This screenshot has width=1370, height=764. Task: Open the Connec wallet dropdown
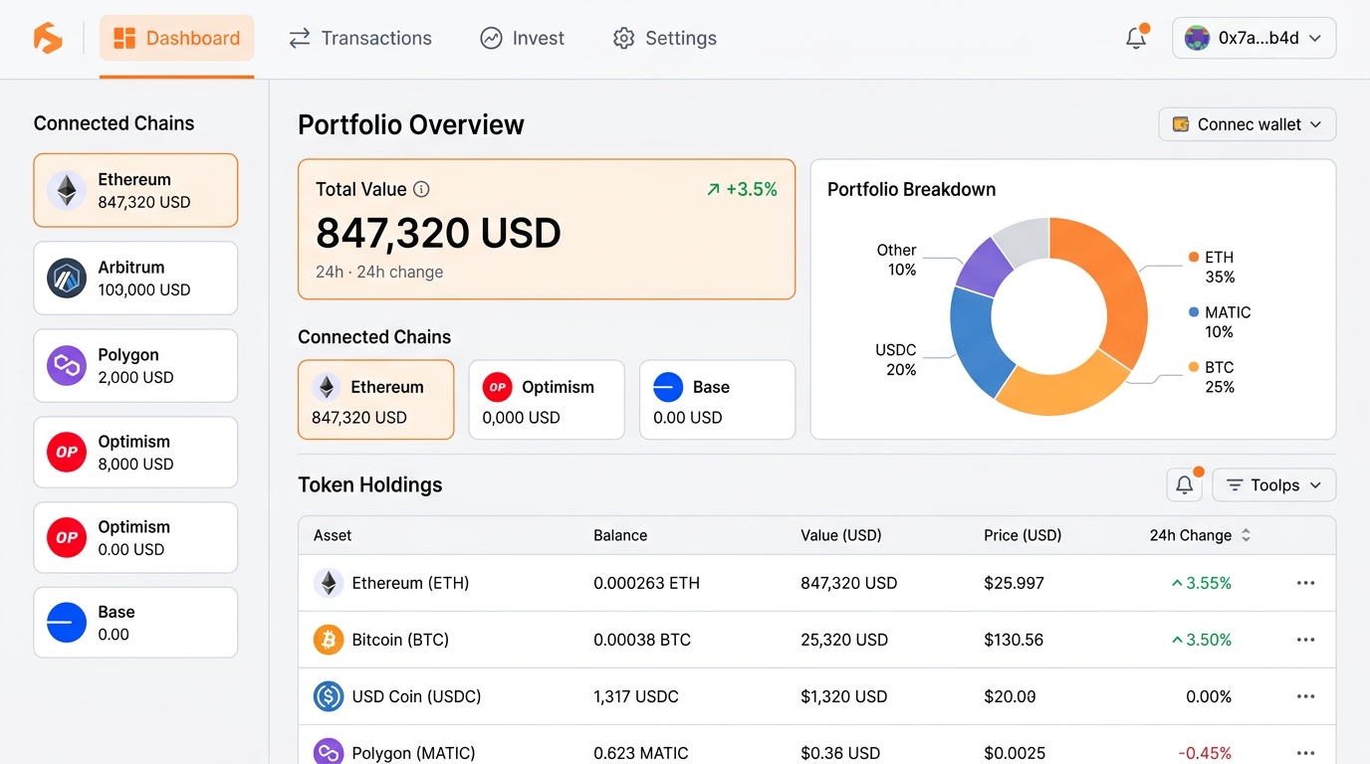click(1248, 124)
